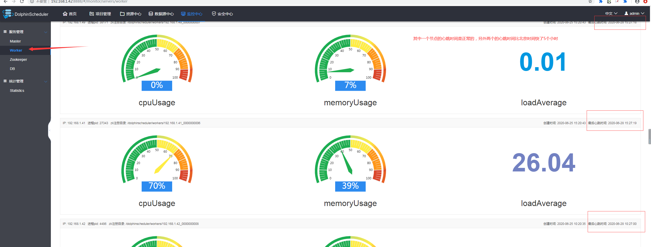Click the DolphinScheduler logo
Image resolution: width=651 pixels, height=247 pixels.
click(25, 14)
